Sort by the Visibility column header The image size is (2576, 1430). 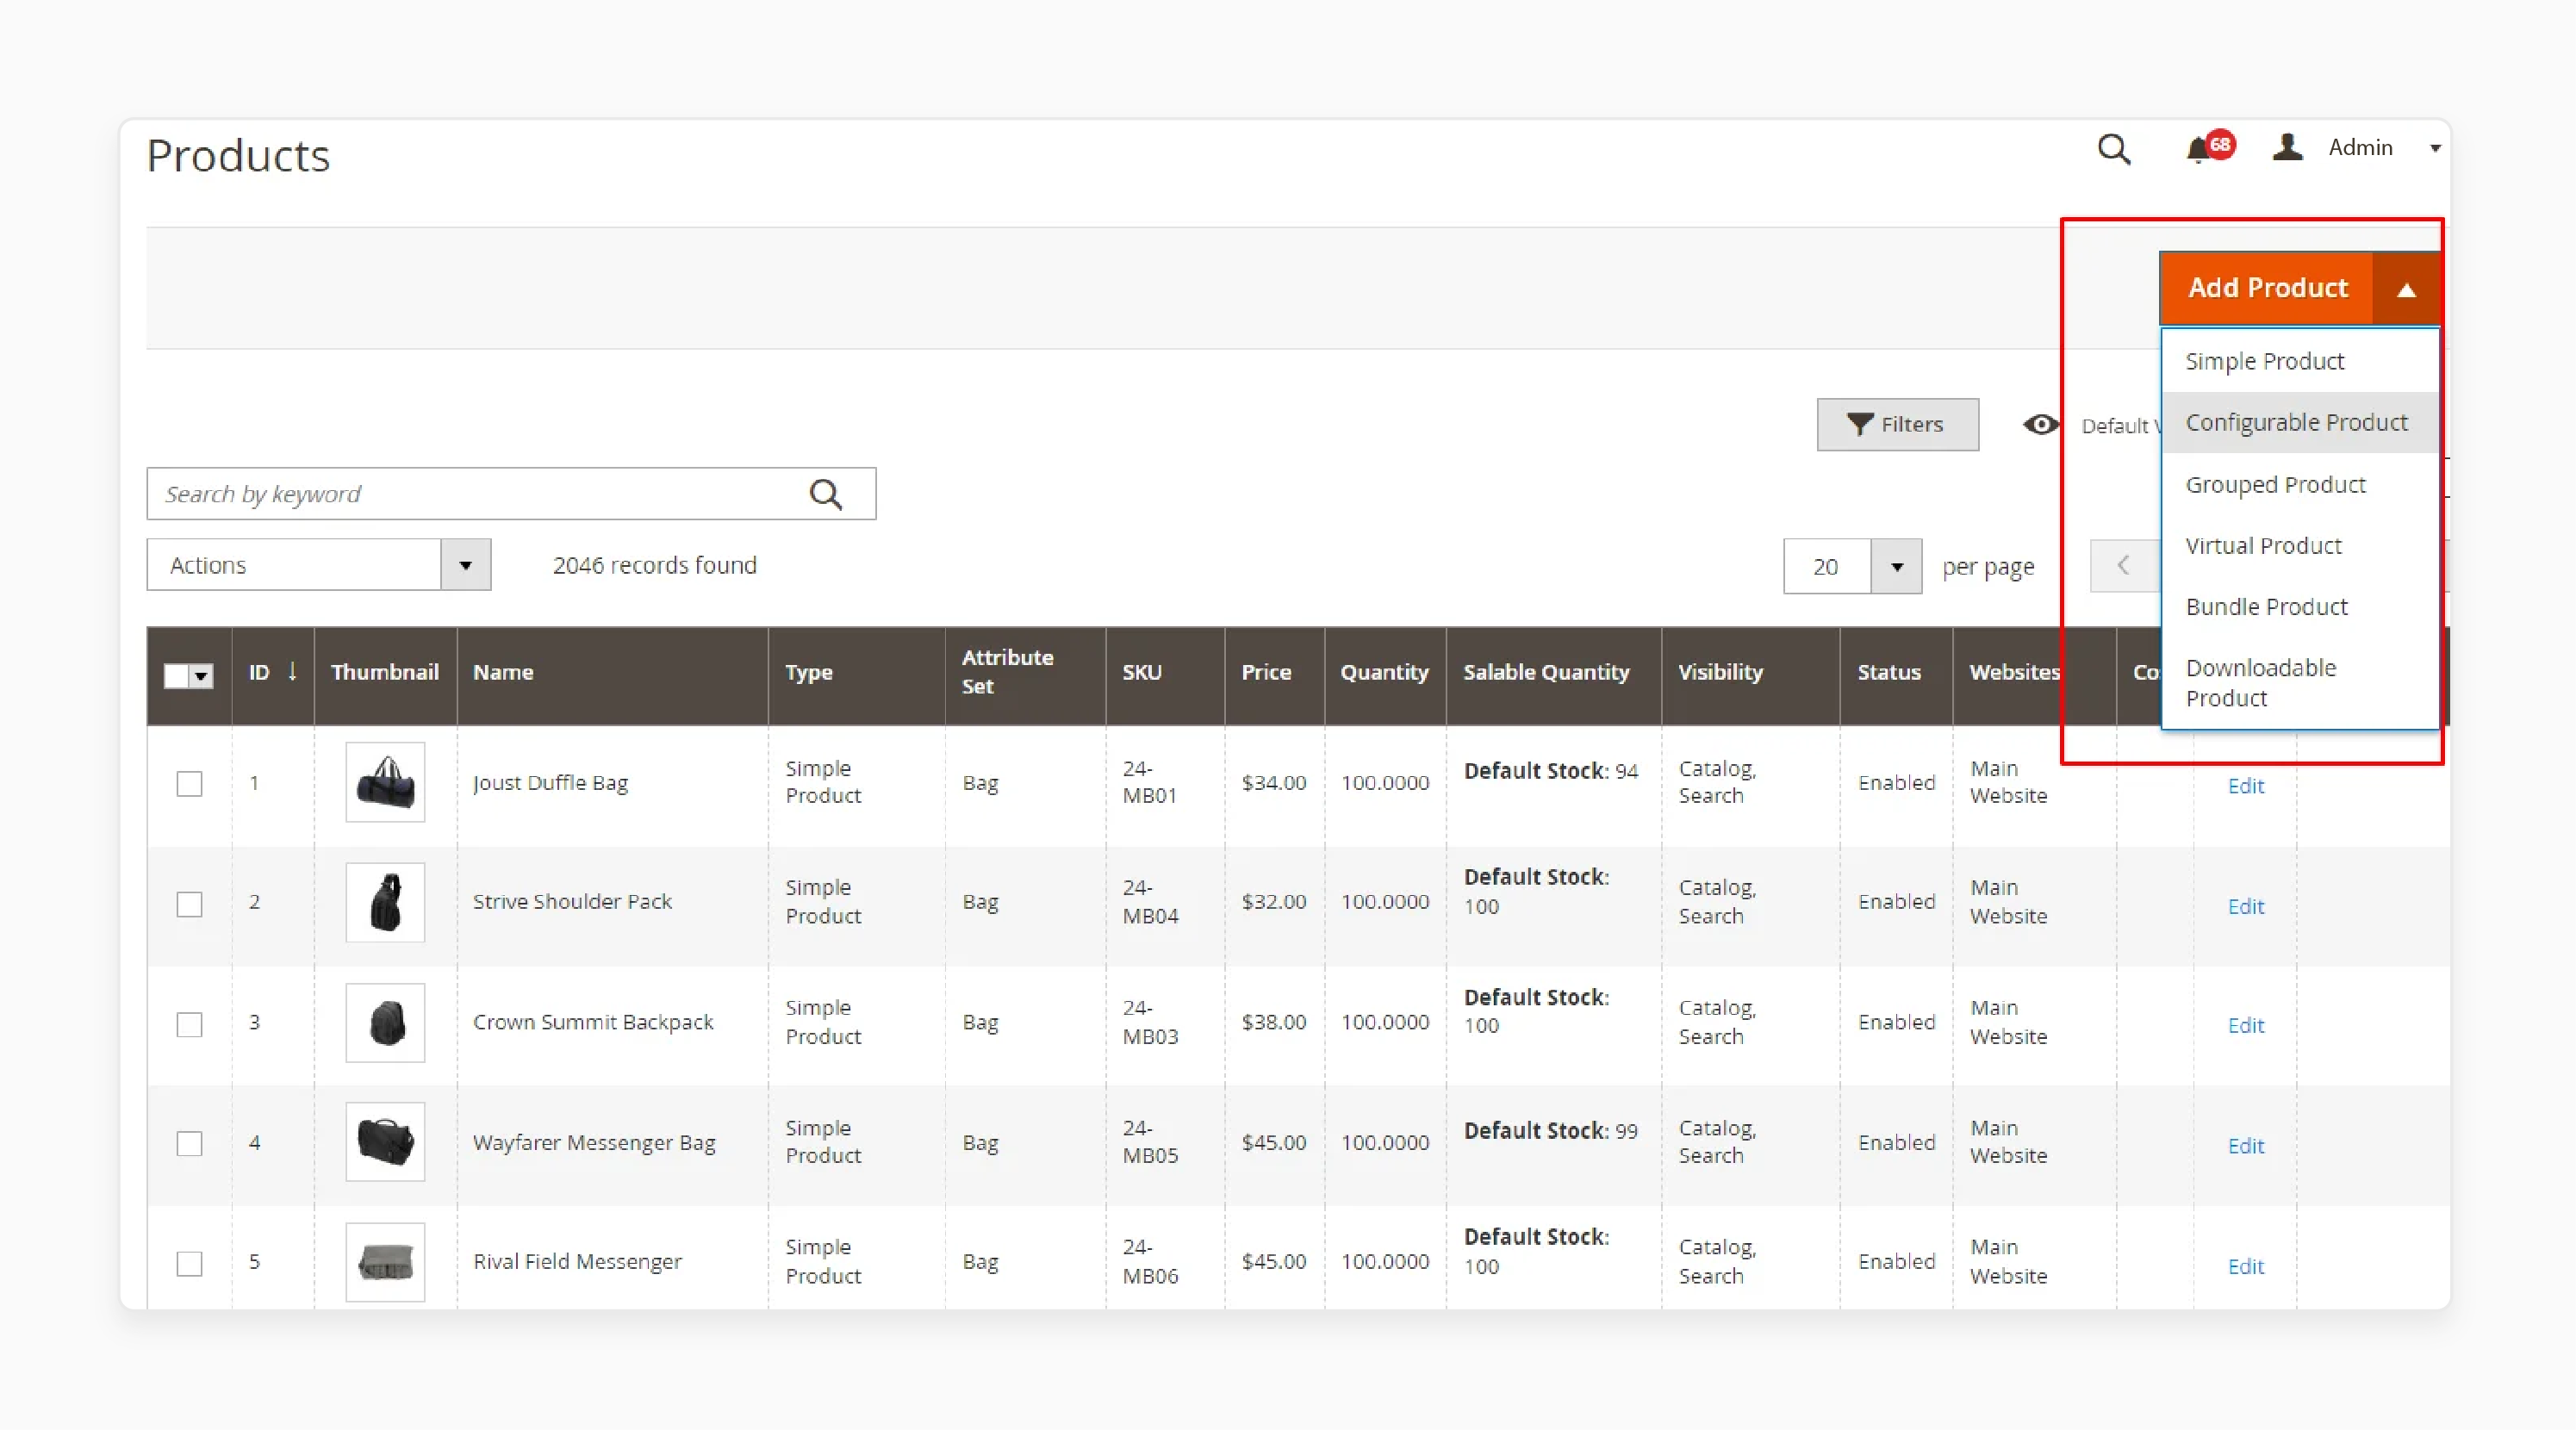click(1750, 672)
